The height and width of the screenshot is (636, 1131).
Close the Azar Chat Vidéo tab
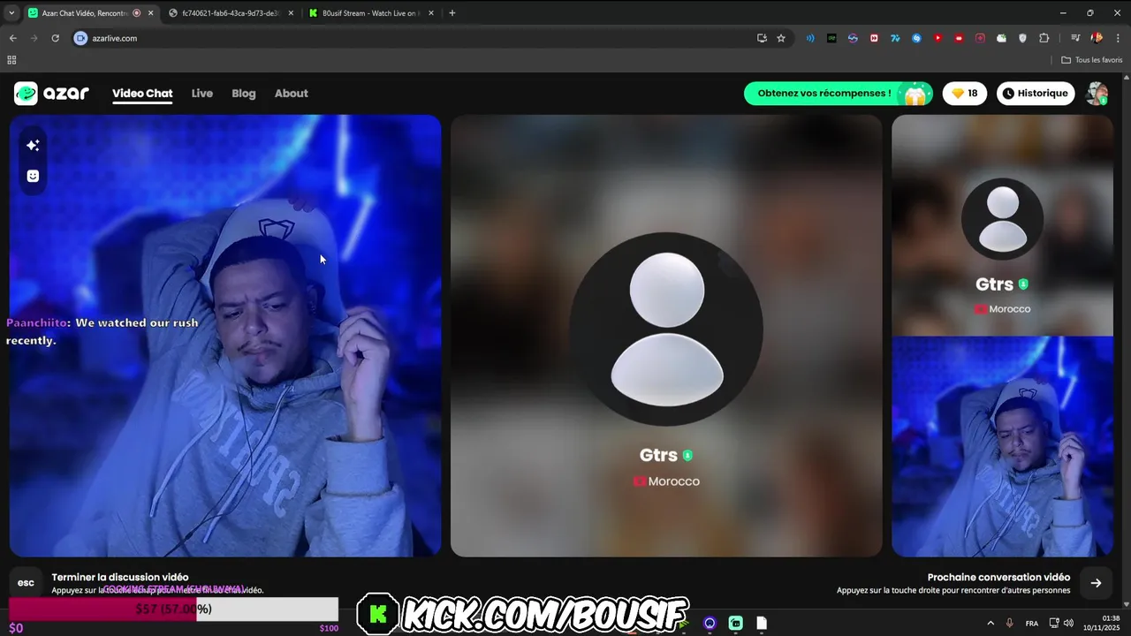pyautogui.click(x=150, y=13)
